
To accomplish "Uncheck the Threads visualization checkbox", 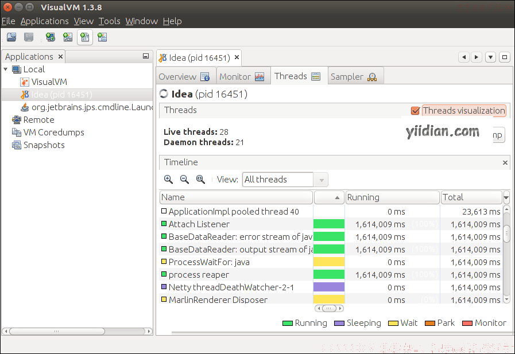I will [x=416, y=111].
